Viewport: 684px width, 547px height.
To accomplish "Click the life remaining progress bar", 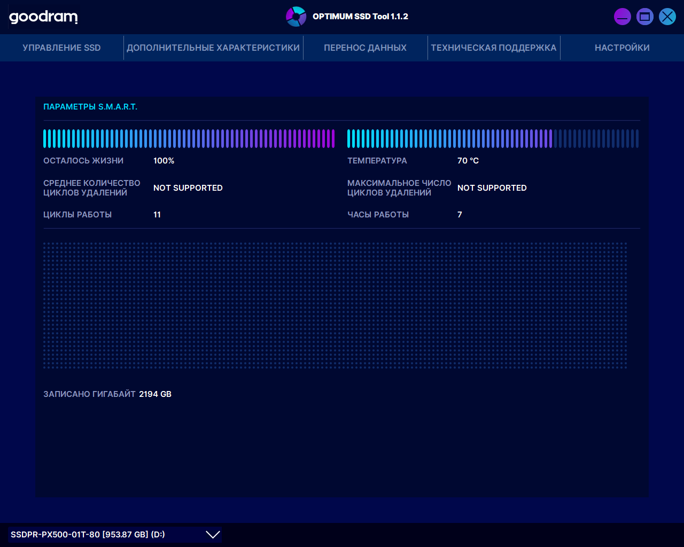I will (189, 138).
